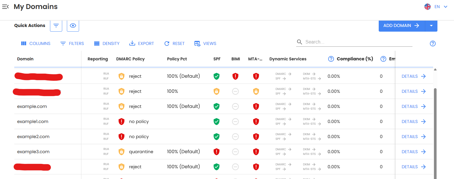This screenshot has height=179, width=454.
Task: Click the BIMI column header
Action: (236, 59)
